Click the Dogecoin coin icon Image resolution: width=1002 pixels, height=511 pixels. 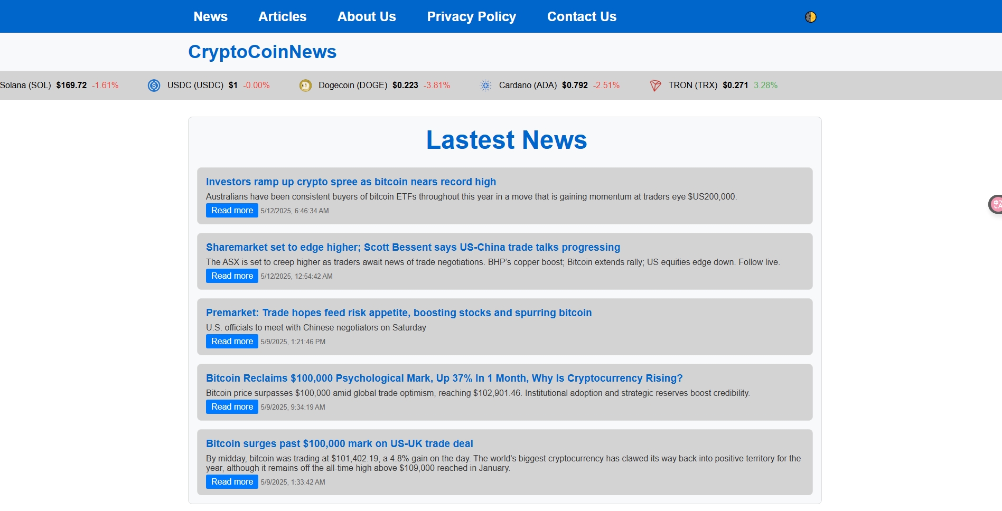click(x=305, y=86)
